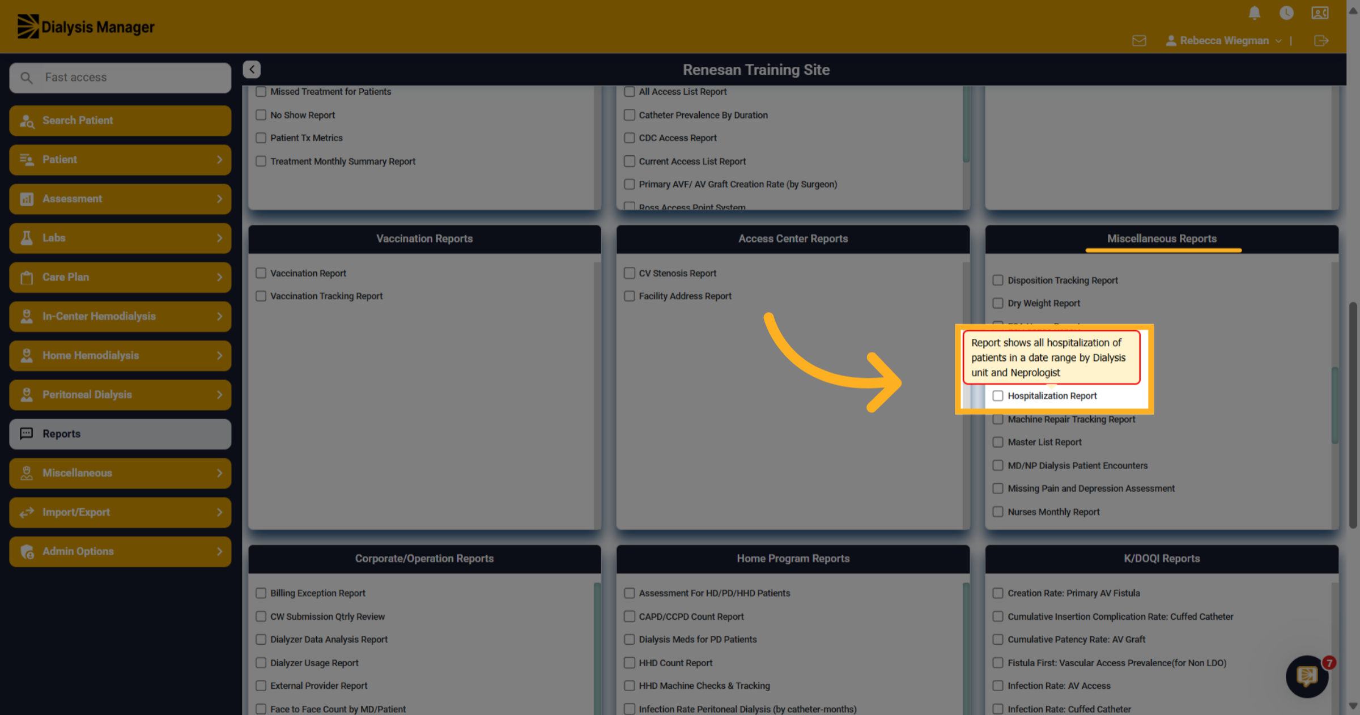Check the Billing Exception Report box
This screenshot has width=1360, height=715.
point(261,593)
